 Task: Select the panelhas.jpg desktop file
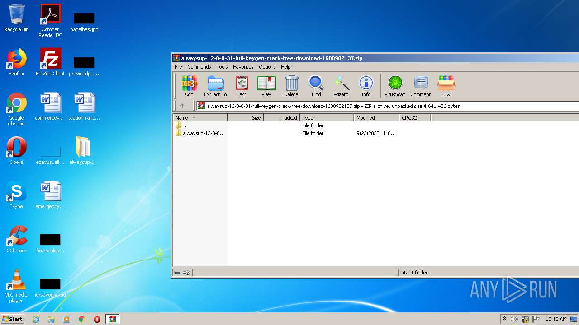click(x=84, y=22)
